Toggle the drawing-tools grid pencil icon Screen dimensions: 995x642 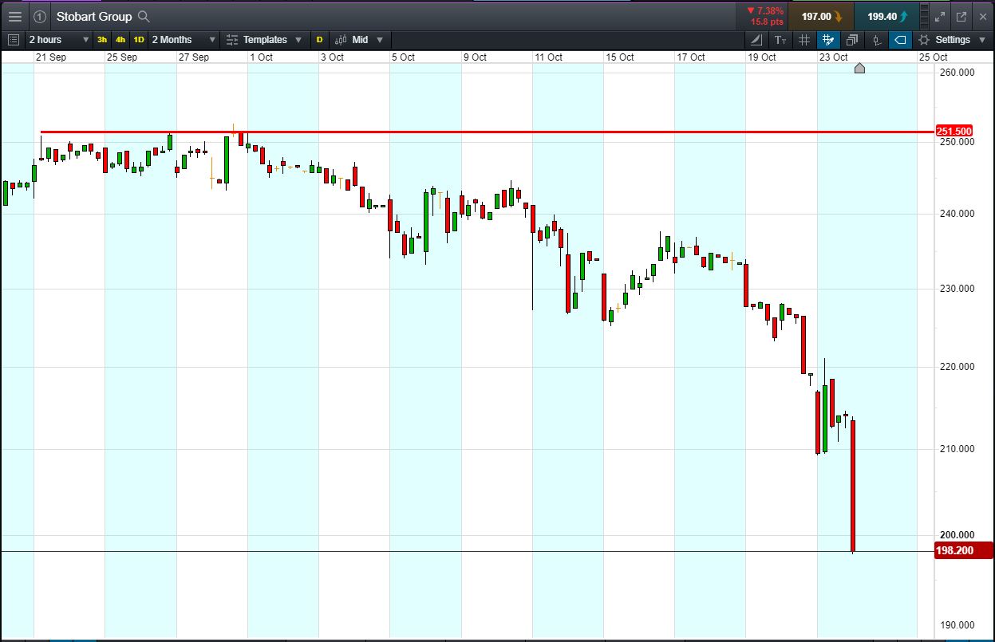pyautogui.click(x=828, y=39)
